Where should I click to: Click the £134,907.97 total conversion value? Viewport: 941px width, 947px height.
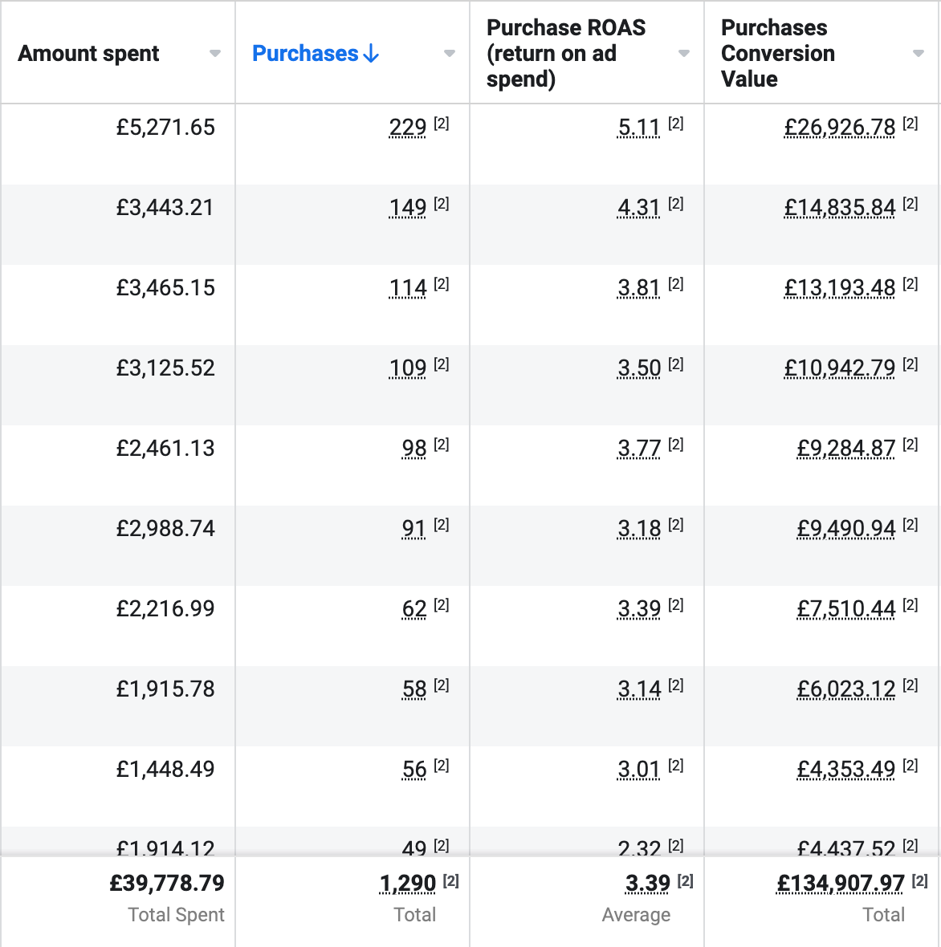[840, 884]
